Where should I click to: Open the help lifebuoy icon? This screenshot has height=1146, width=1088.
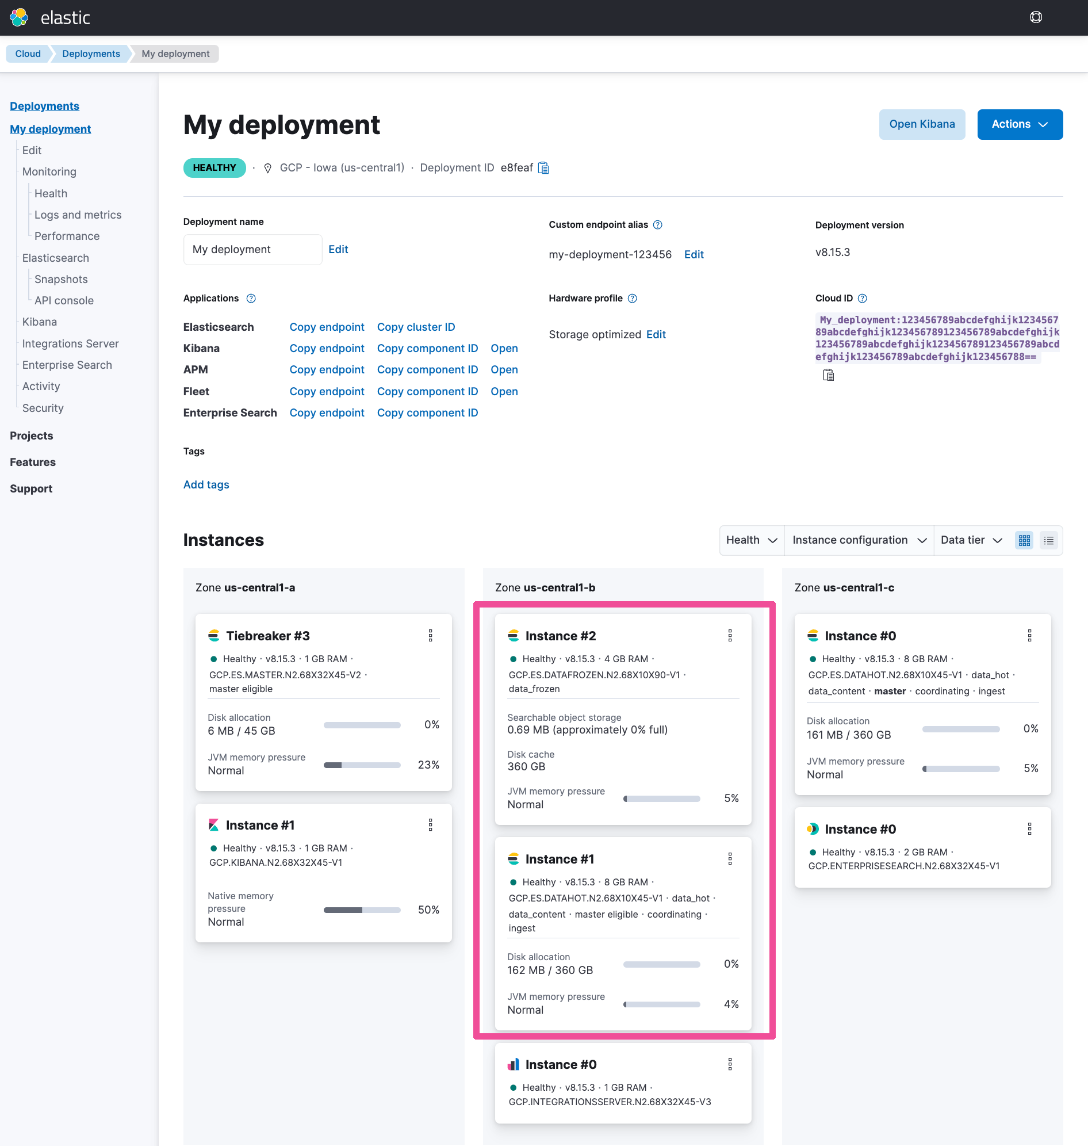pos(1035,17)
